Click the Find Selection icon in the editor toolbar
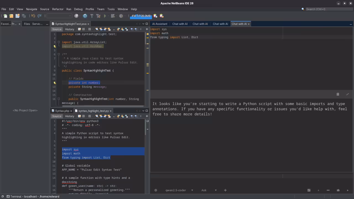 point(97,29)
